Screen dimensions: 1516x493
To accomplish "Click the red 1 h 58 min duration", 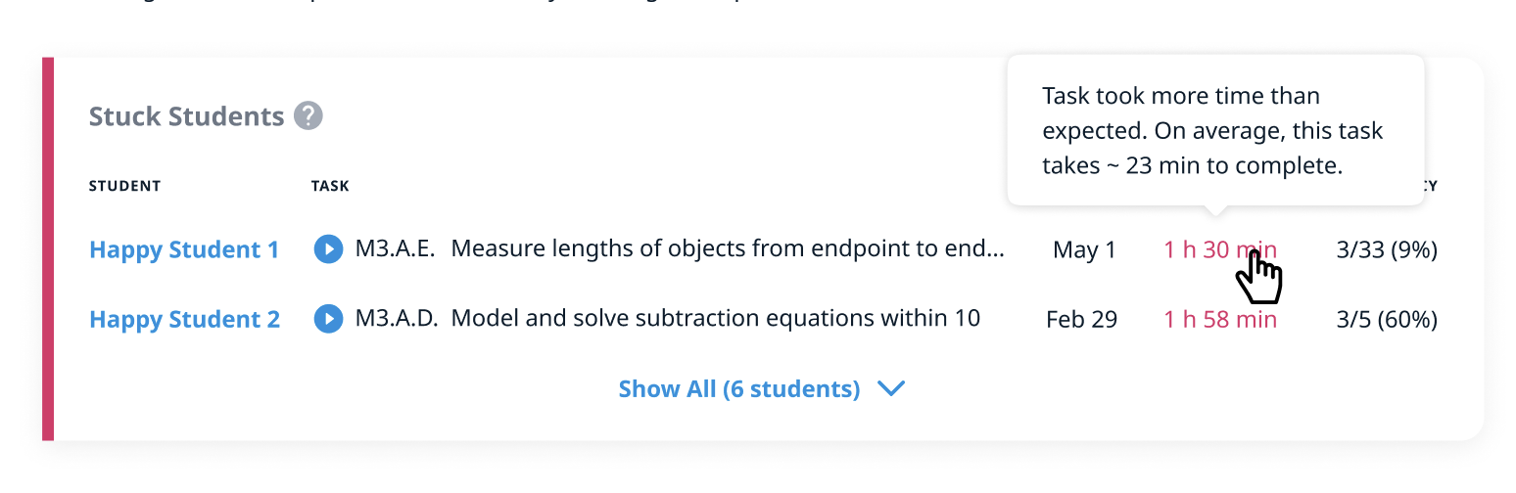I will [1219, 320].
